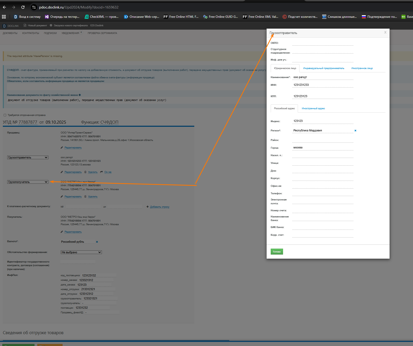Click the plus icon for 'Добавить строку'
The height and width of the screenshot is (346, 413).
[x=147, y=207]
